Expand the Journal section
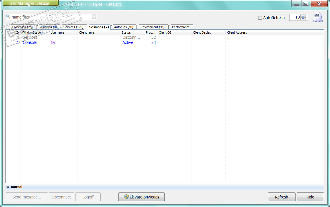Viewport: 330px width, 207px height. [8, 186]
